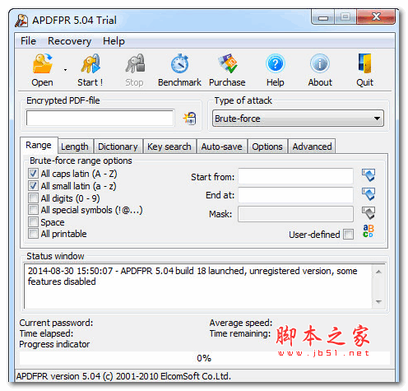Tick the Space checkbox
This screenshot has width=408, height=391.
[33, 221]
